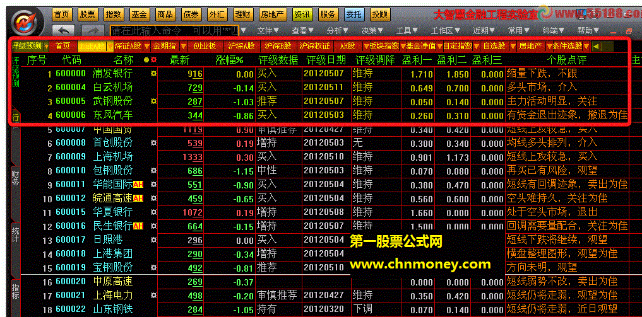Click the back arrow navigation button

point(64,31)
